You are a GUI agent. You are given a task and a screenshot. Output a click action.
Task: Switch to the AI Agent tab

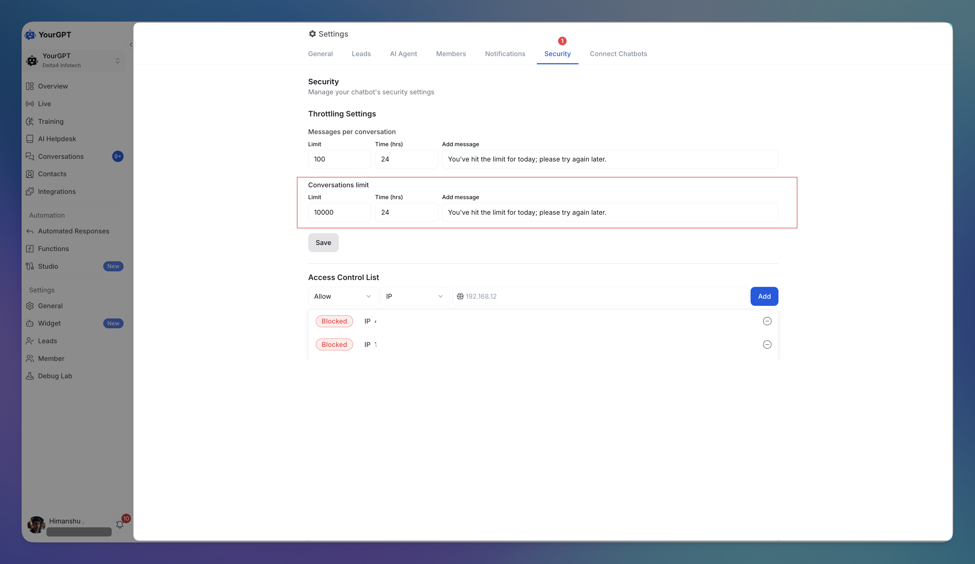[x=403, y=54]
